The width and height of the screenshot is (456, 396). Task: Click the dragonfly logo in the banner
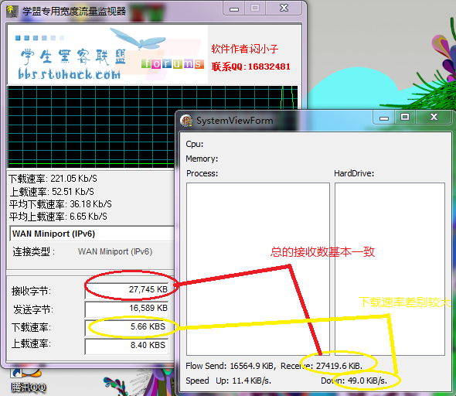pos(138,39)
